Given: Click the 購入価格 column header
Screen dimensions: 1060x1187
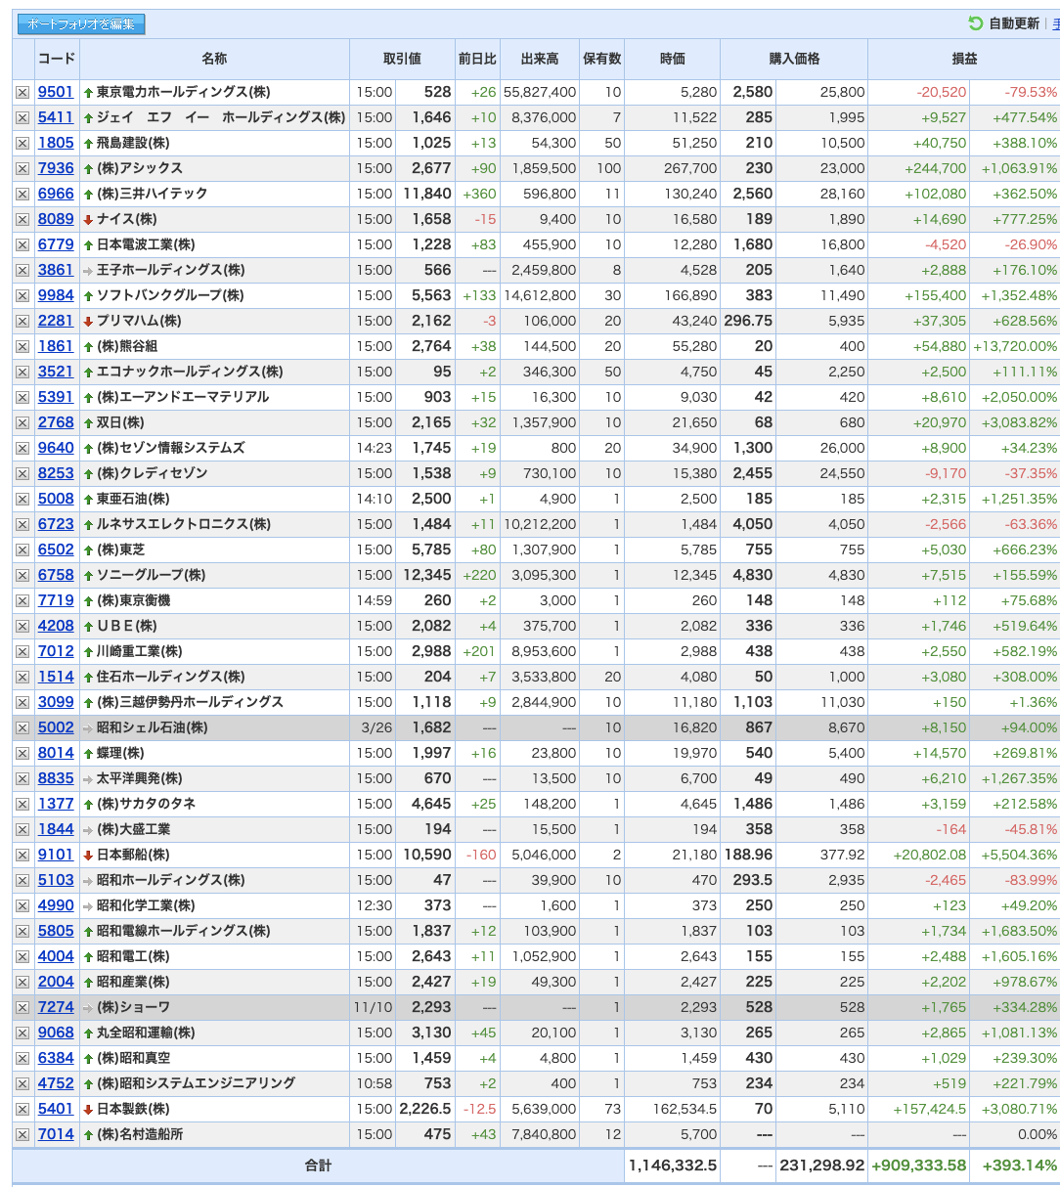Looking at the screenshot, I should (x=794, y=59).
